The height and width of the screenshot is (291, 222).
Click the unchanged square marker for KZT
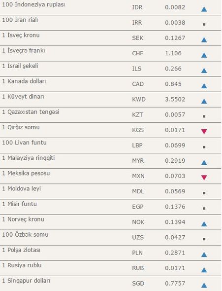(204, 116)
